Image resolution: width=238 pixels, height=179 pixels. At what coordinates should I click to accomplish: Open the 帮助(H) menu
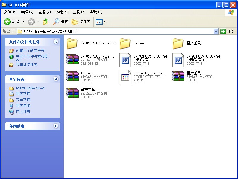click(x=96, y=12)
